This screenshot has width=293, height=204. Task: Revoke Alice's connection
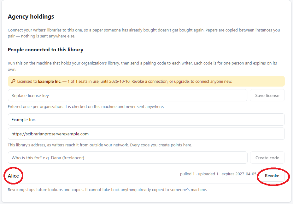coord(272,176)
